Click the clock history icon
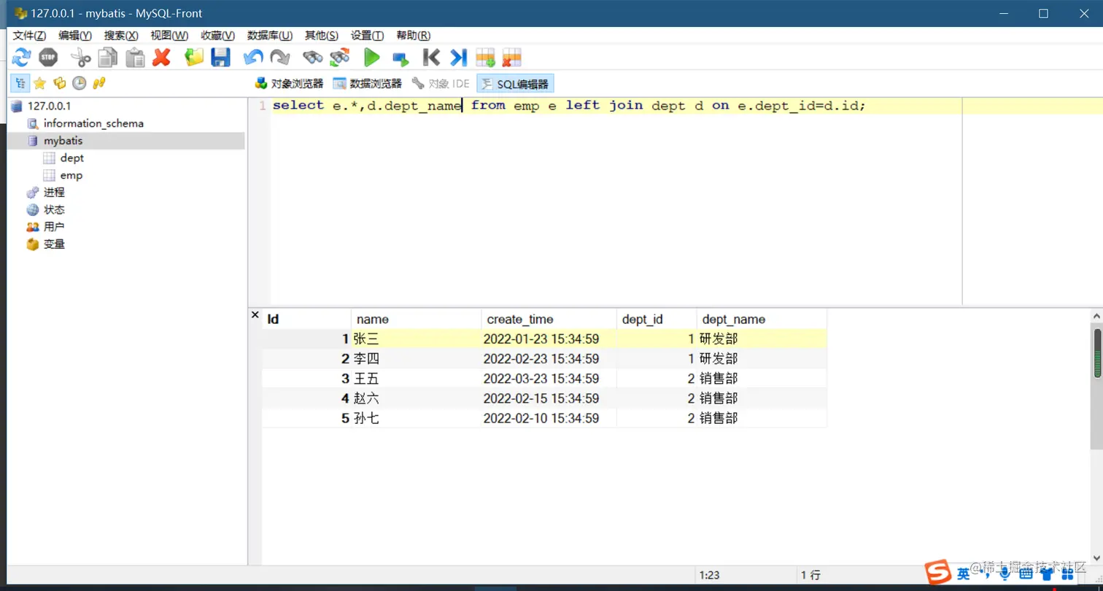This screenshot has width=1103, height=591. [79, 83]
